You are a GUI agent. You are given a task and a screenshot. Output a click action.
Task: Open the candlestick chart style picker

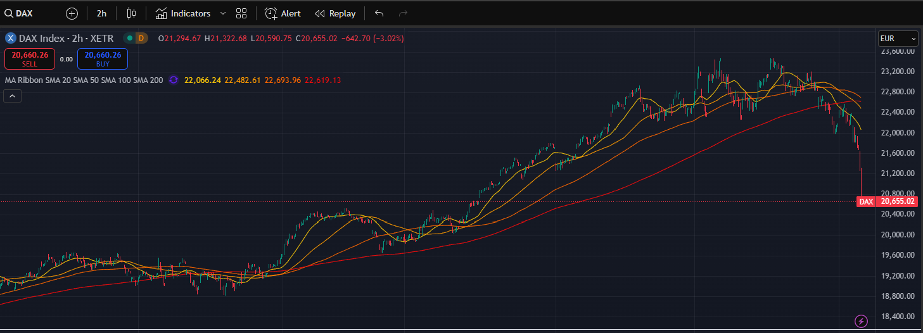[131, 13]
